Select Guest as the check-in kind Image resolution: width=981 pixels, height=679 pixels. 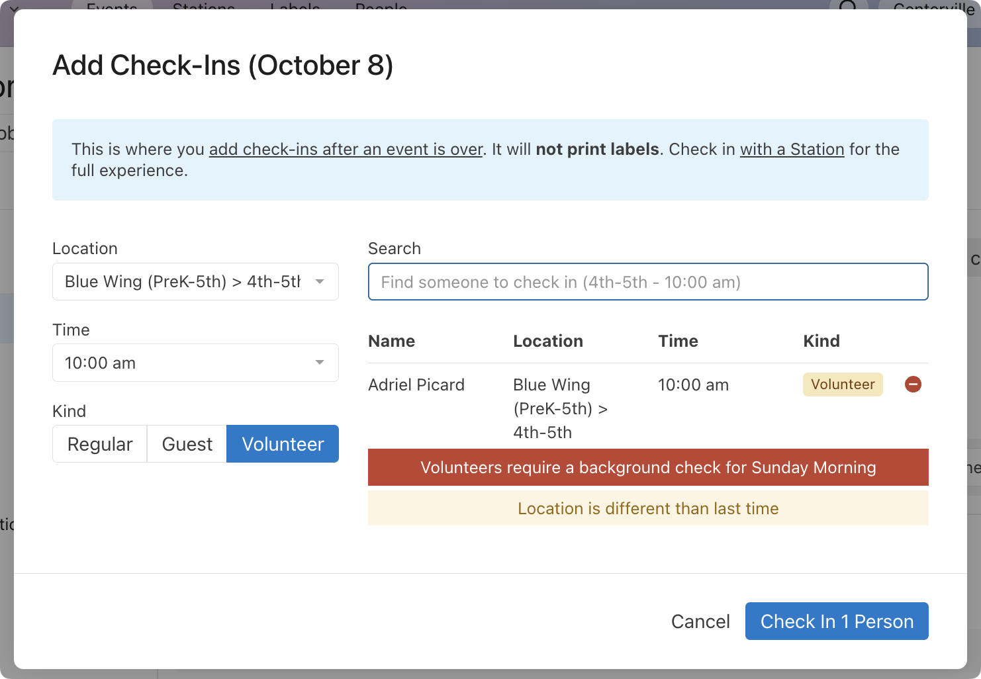tap(187, 444)
